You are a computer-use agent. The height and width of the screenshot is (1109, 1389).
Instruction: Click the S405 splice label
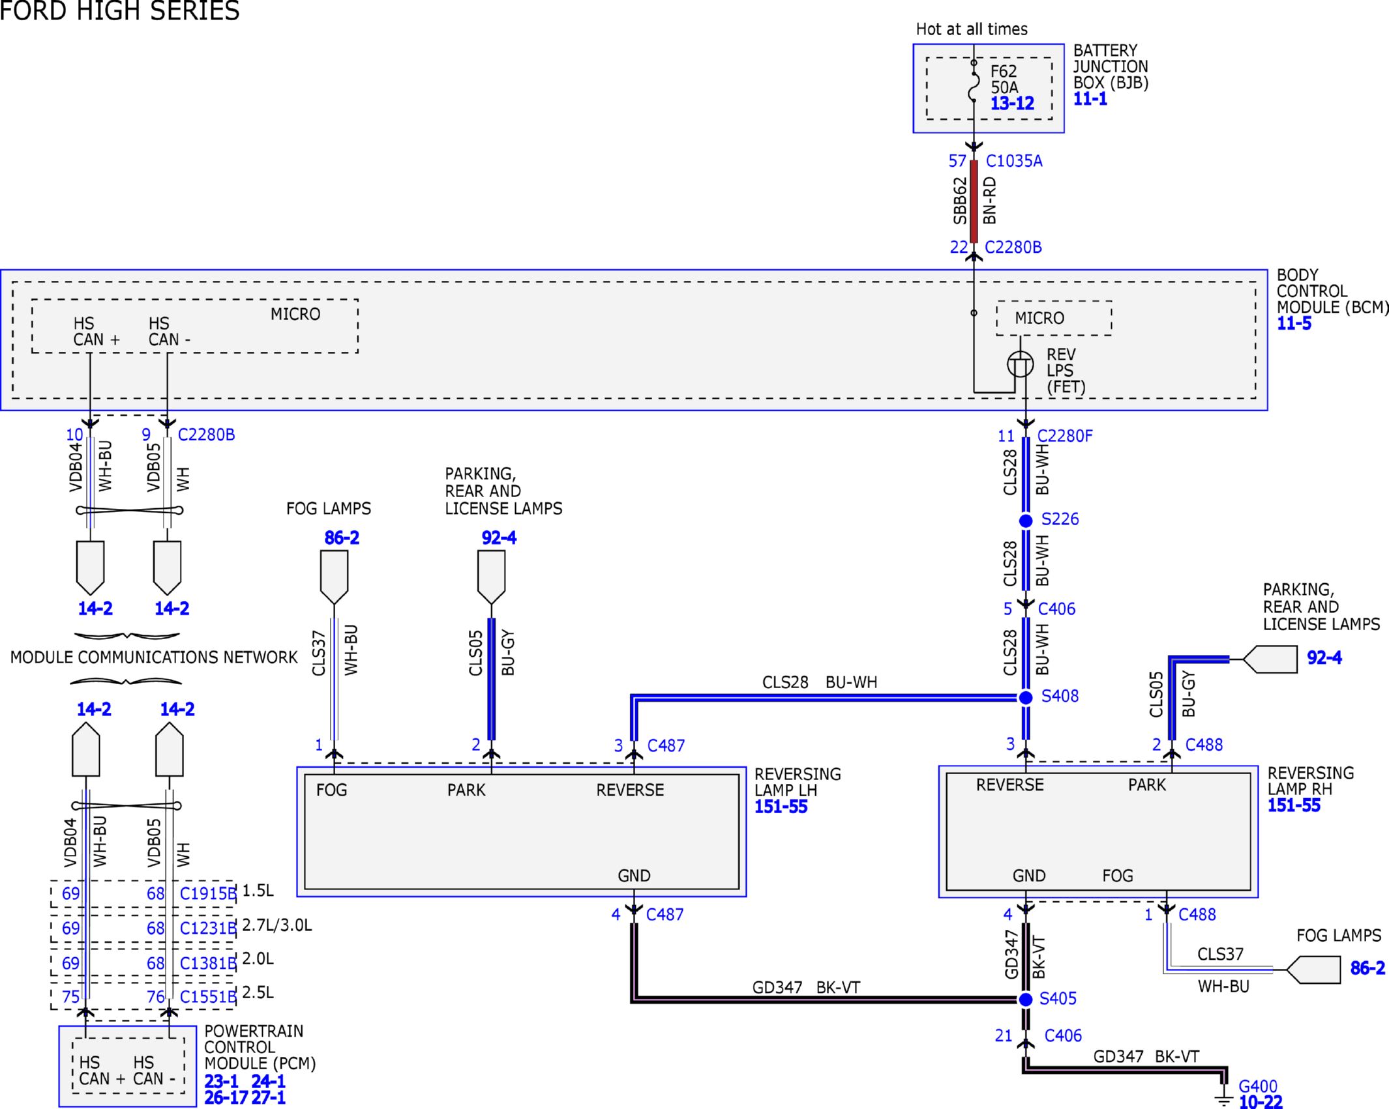1058,999
